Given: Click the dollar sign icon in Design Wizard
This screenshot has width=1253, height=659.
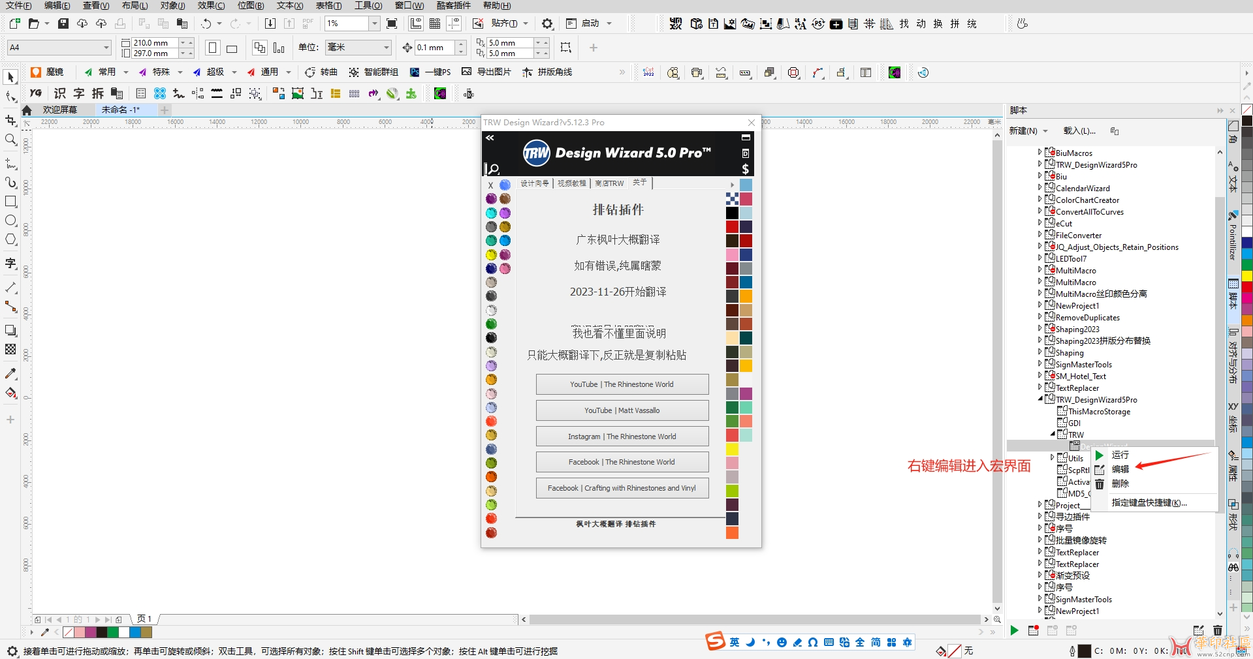Looking at the screenshot, I should click(745, 169).
